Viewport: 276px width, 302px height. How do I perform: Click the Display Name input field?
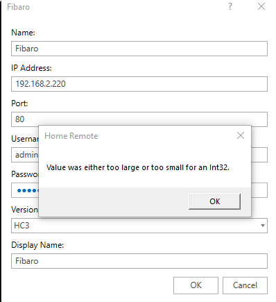click(139, 261)
